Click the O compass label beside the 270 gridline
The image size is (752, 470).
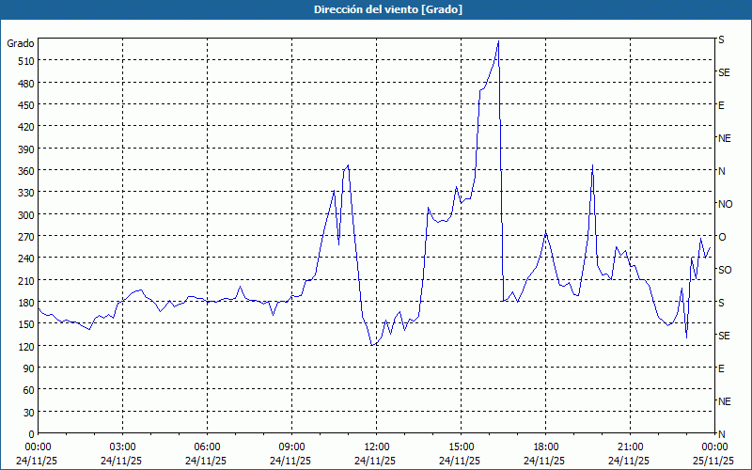(x=722, y=237)
